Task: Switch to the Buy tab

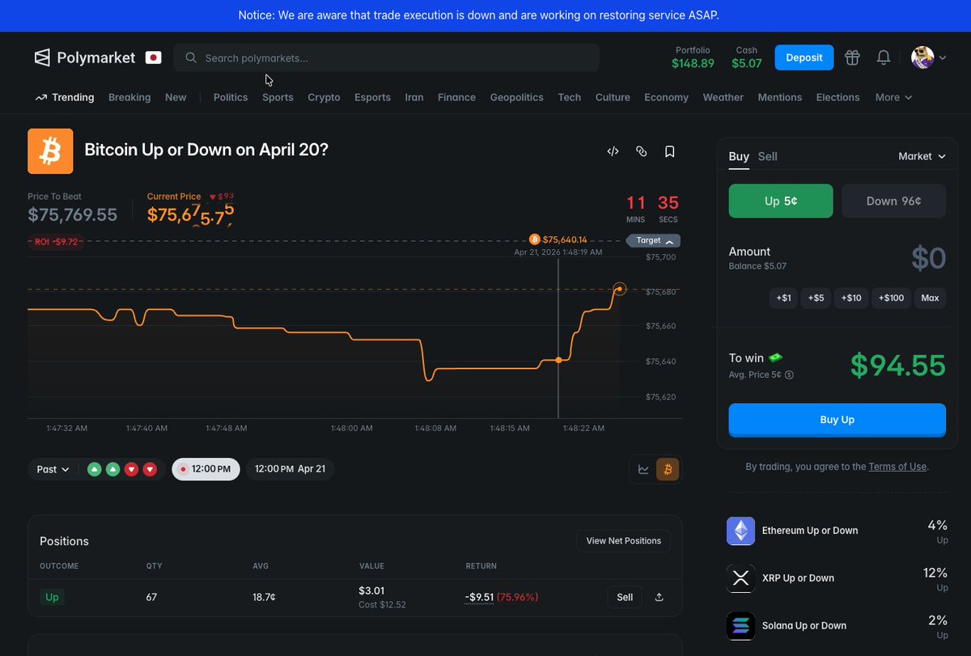Action: 739,156
